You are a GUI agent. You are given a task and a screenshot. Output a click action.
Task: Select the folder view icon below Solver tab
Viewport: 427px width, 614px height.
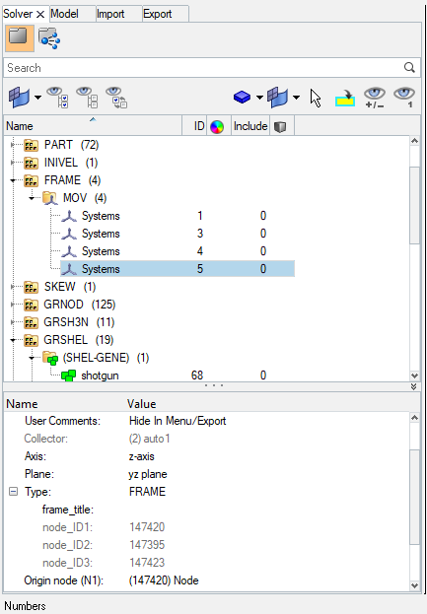19,38
